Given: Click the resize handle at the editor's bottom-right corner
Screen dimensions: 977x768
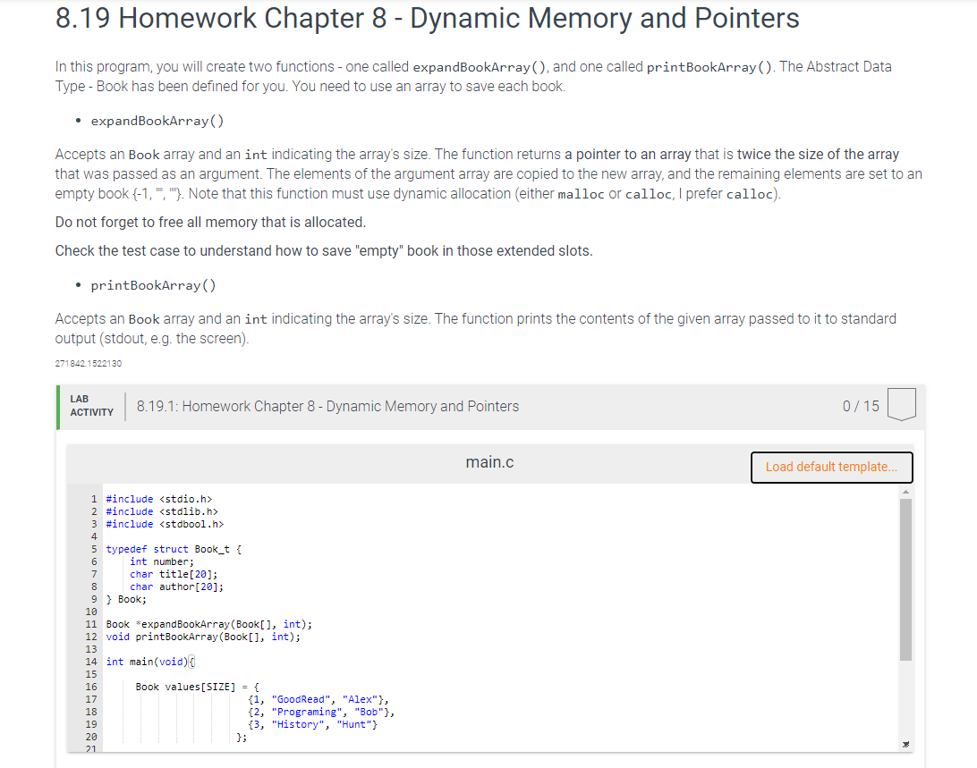Looking at the screenshot, I should coord(905,743).
